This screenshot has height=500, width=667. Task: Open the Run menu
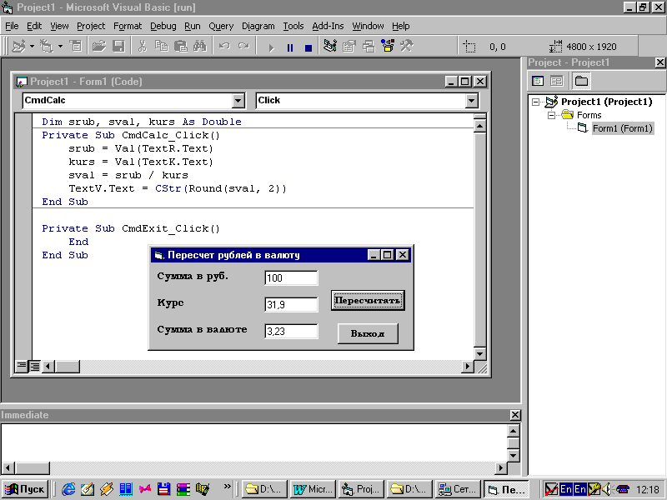193,27
